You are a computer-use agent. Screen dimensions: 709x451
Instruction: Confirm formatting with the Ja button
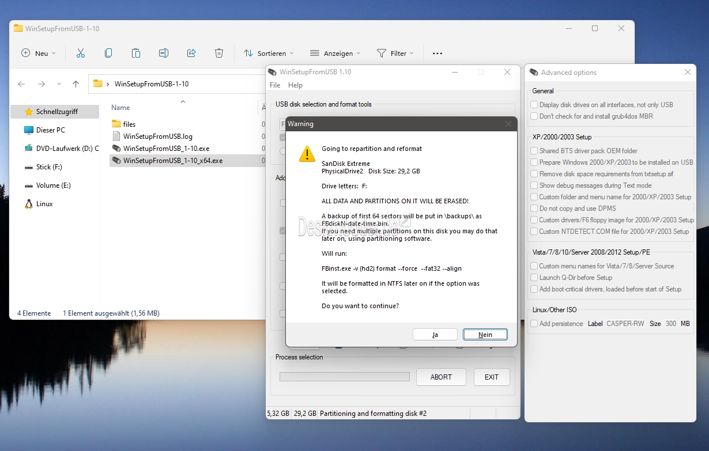(435, 335)
